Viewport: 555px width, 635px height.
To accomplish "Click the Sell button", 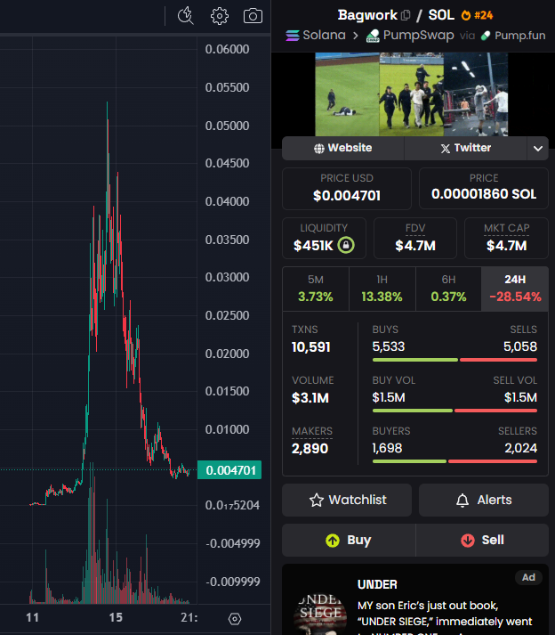I will pyautogui.click(x=482, y=541).
